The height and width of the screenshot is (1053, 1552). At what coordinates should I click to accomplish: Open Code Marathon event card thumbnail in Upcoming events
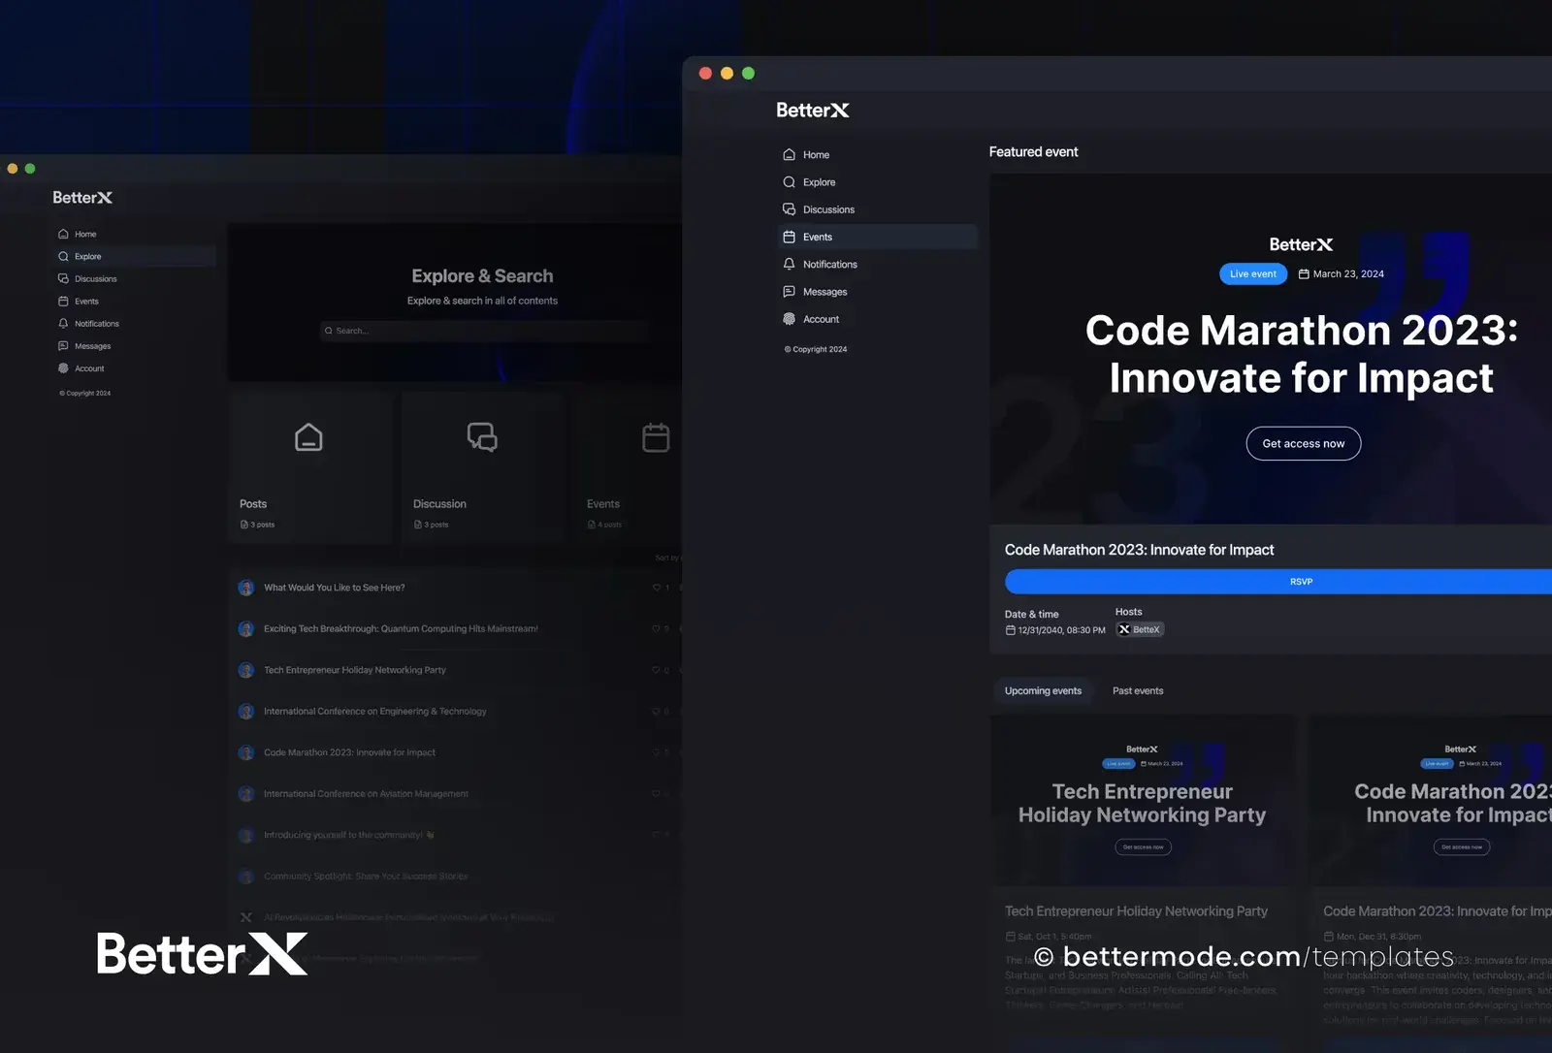1431,801
